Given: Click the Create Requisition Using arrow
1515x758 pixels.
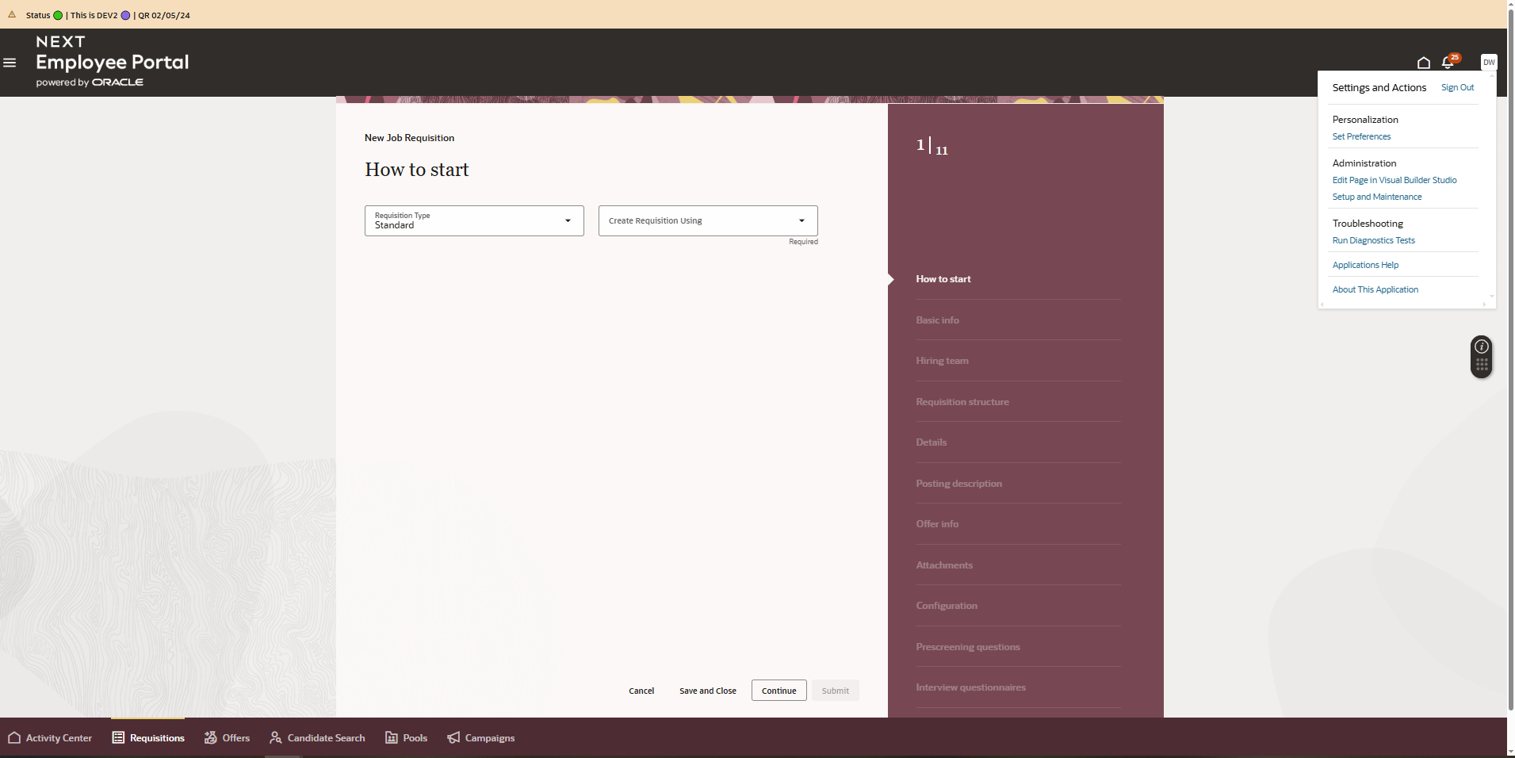Looking at the screenshot, I should click(x=801, y=220).
